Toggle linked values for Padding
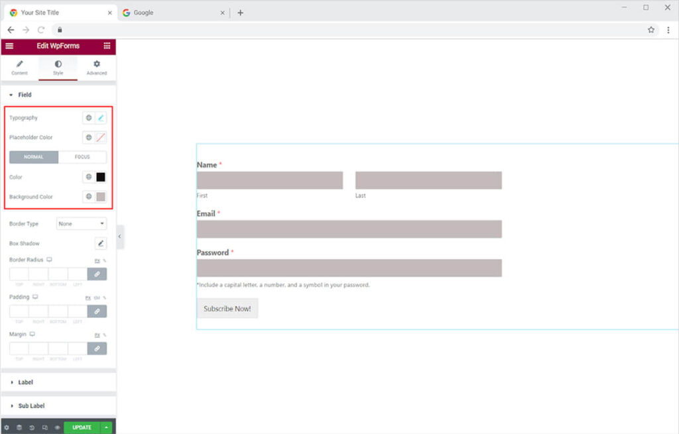Screen dimensions: 679x434 point(97,311)
